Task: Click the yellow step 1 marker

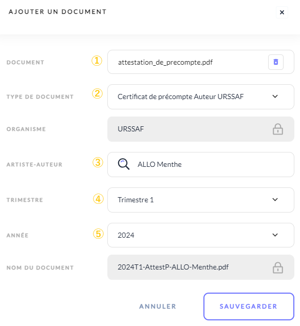Action: pos(97,61)
